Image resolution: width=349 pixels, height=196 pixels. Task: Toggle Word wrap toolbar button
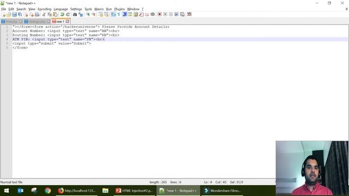(113, 15)
